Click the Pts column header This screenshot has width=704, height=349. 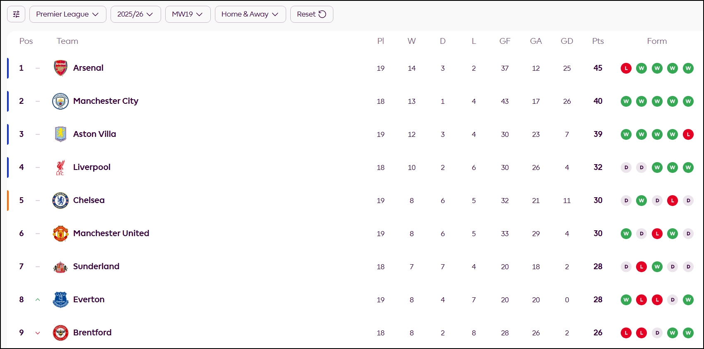598,41
